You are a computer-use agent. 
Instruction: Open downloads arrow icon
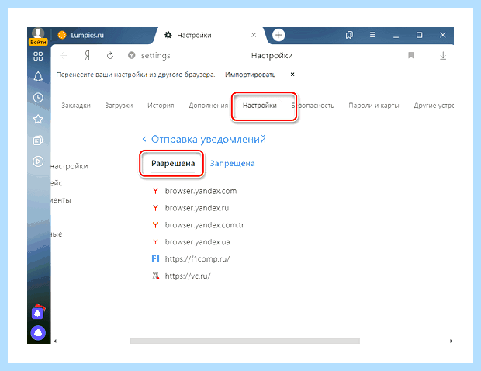click(443, 56)
